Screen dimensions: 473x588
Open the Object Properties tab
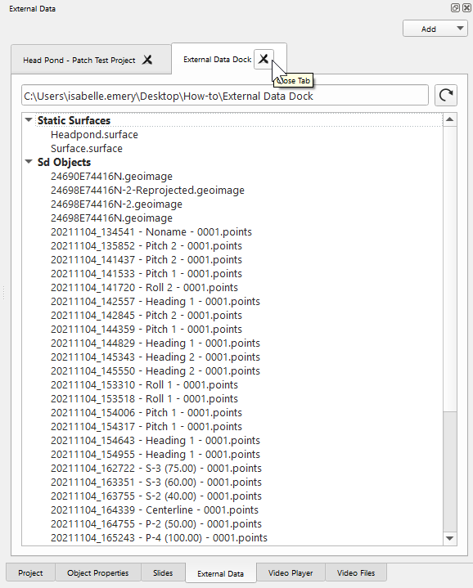(x=98, y=572)
